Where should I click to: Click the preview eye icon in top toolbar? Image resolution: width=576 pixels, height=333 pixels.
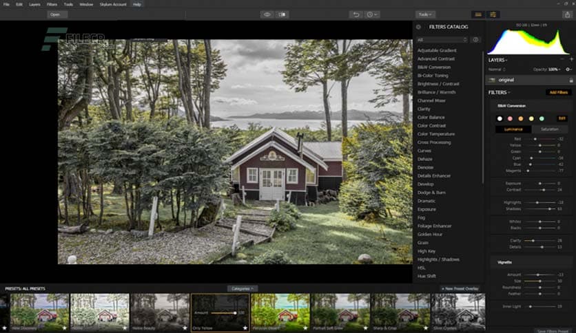coord(267,14)
